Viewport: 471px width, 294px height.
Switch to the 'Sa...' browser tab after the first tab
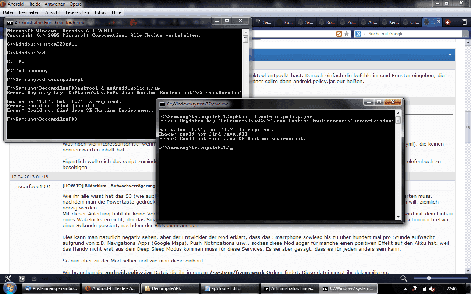click(265, 22)
